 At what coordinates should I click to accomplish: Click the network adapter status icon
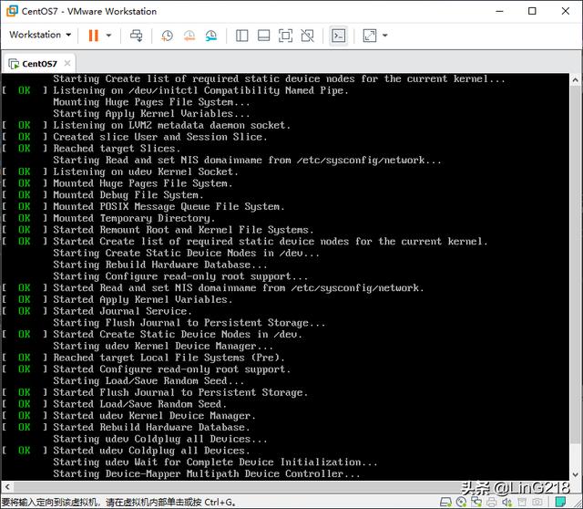(476, 502)
